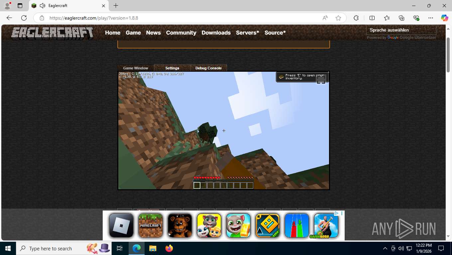Open the Favorites list icon
The image size is (452, 255).
[387, 18]
